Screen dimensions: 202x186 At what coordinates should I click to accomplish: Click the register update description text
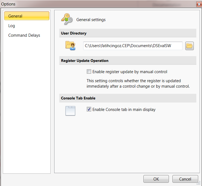pos(138,83)
